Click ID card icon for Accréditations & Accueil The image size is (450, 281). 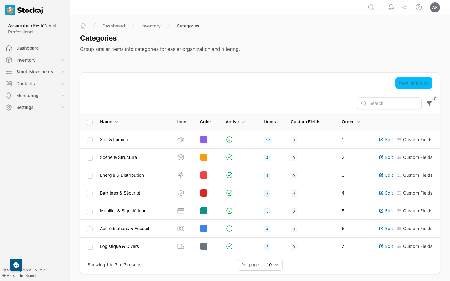pyautogui.click(x=181, y=229)
